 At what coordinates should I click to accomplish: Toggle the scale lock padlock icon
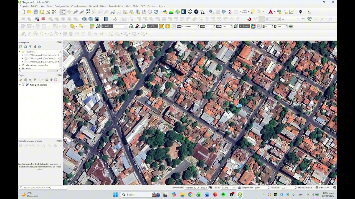tap(239, 187)
